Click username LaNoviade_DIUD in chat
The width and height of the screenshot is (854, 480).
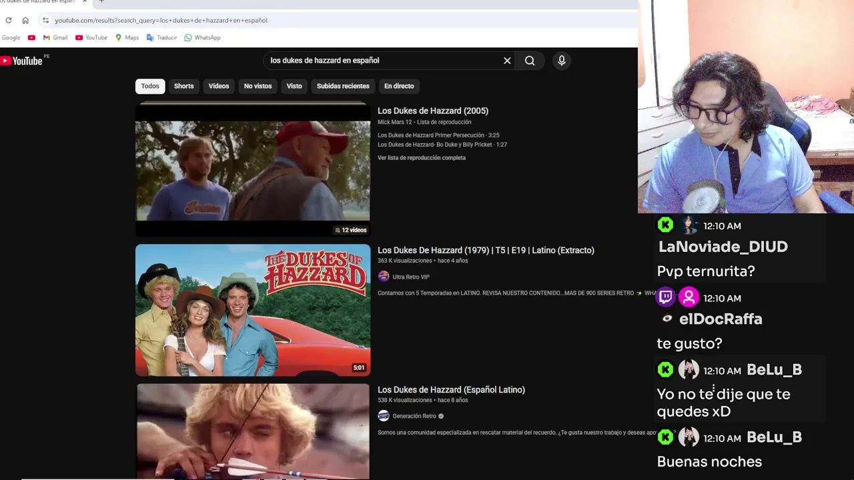(723, 247)
